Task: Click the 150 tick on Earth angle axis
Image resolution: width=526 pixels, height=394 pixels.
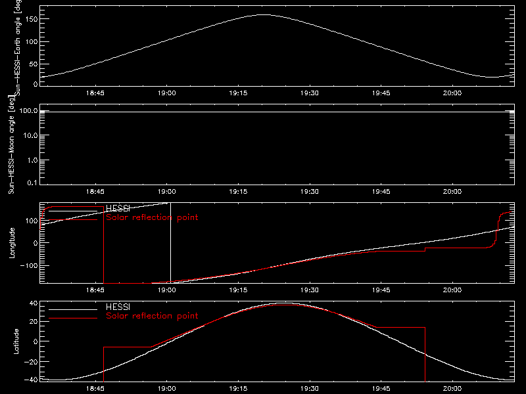Action: (32, 19)
